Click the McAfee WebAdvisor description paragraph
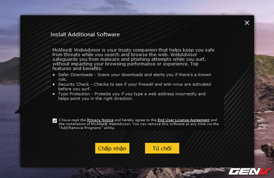This screenshot has height=178, width=274. 133,59
